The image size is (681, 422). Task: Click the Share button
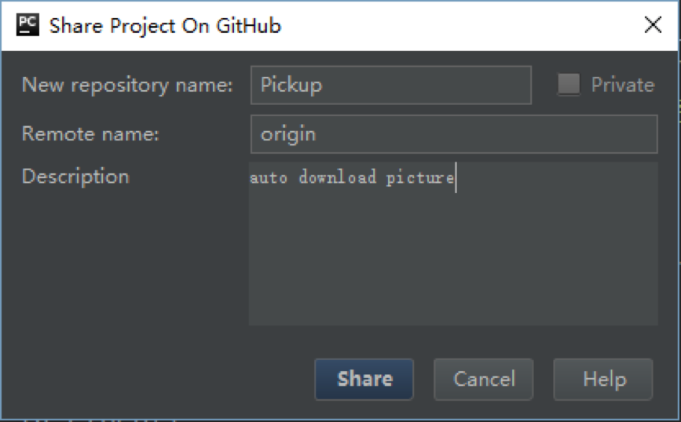coord(364,379)
